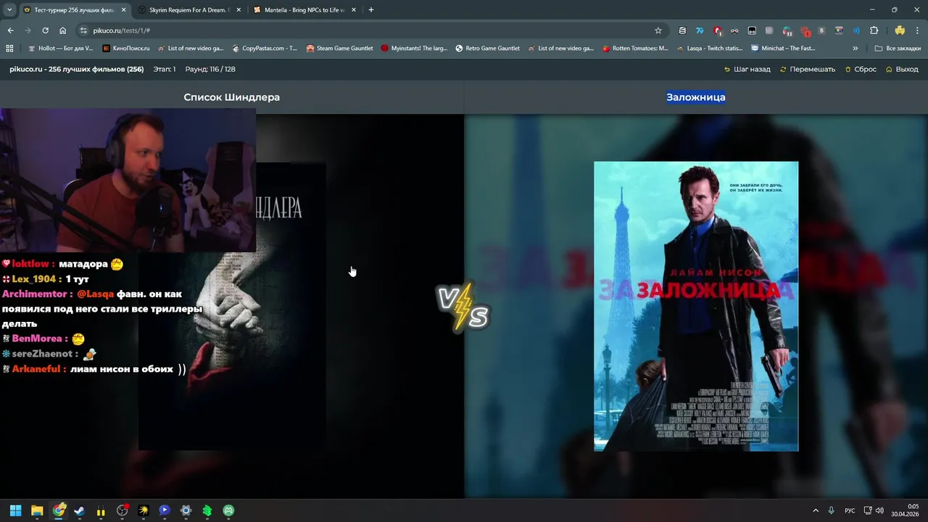928x522 pixels.
Task: Click "Перемешать" to shuffle
Action: click(x=807, y=70)
